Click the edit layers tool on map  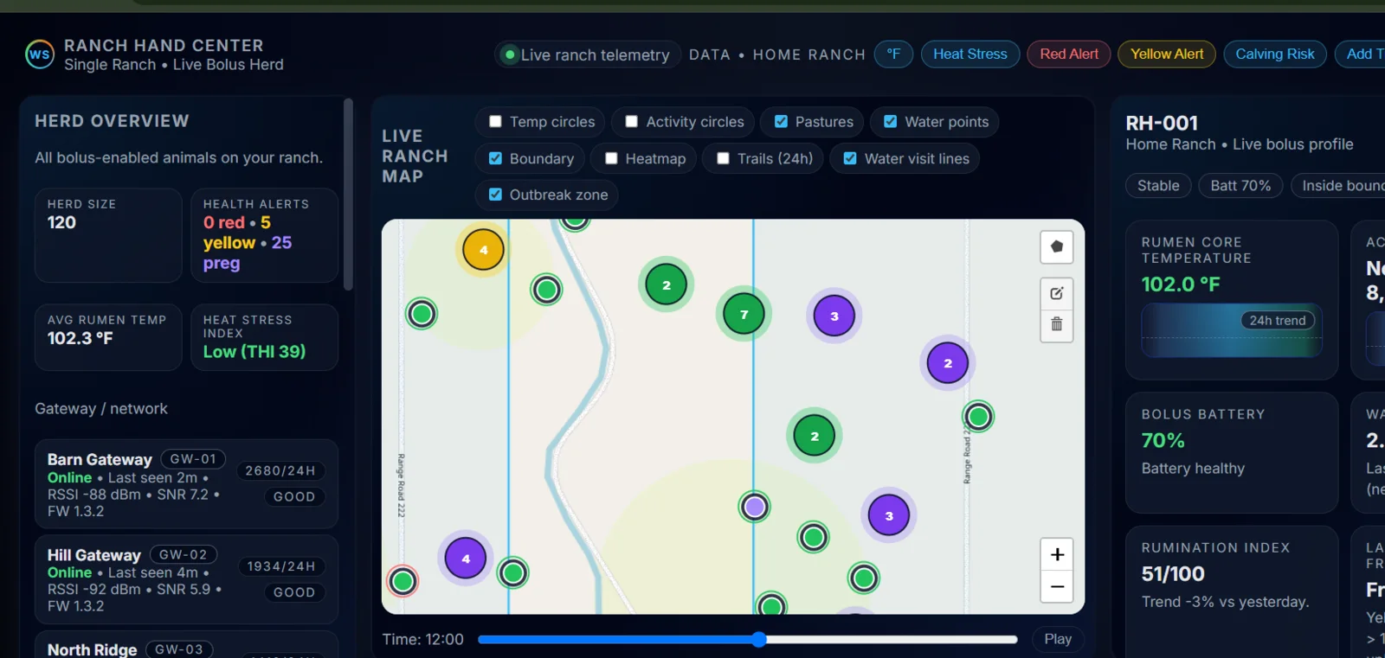(x=1057, y=294)
